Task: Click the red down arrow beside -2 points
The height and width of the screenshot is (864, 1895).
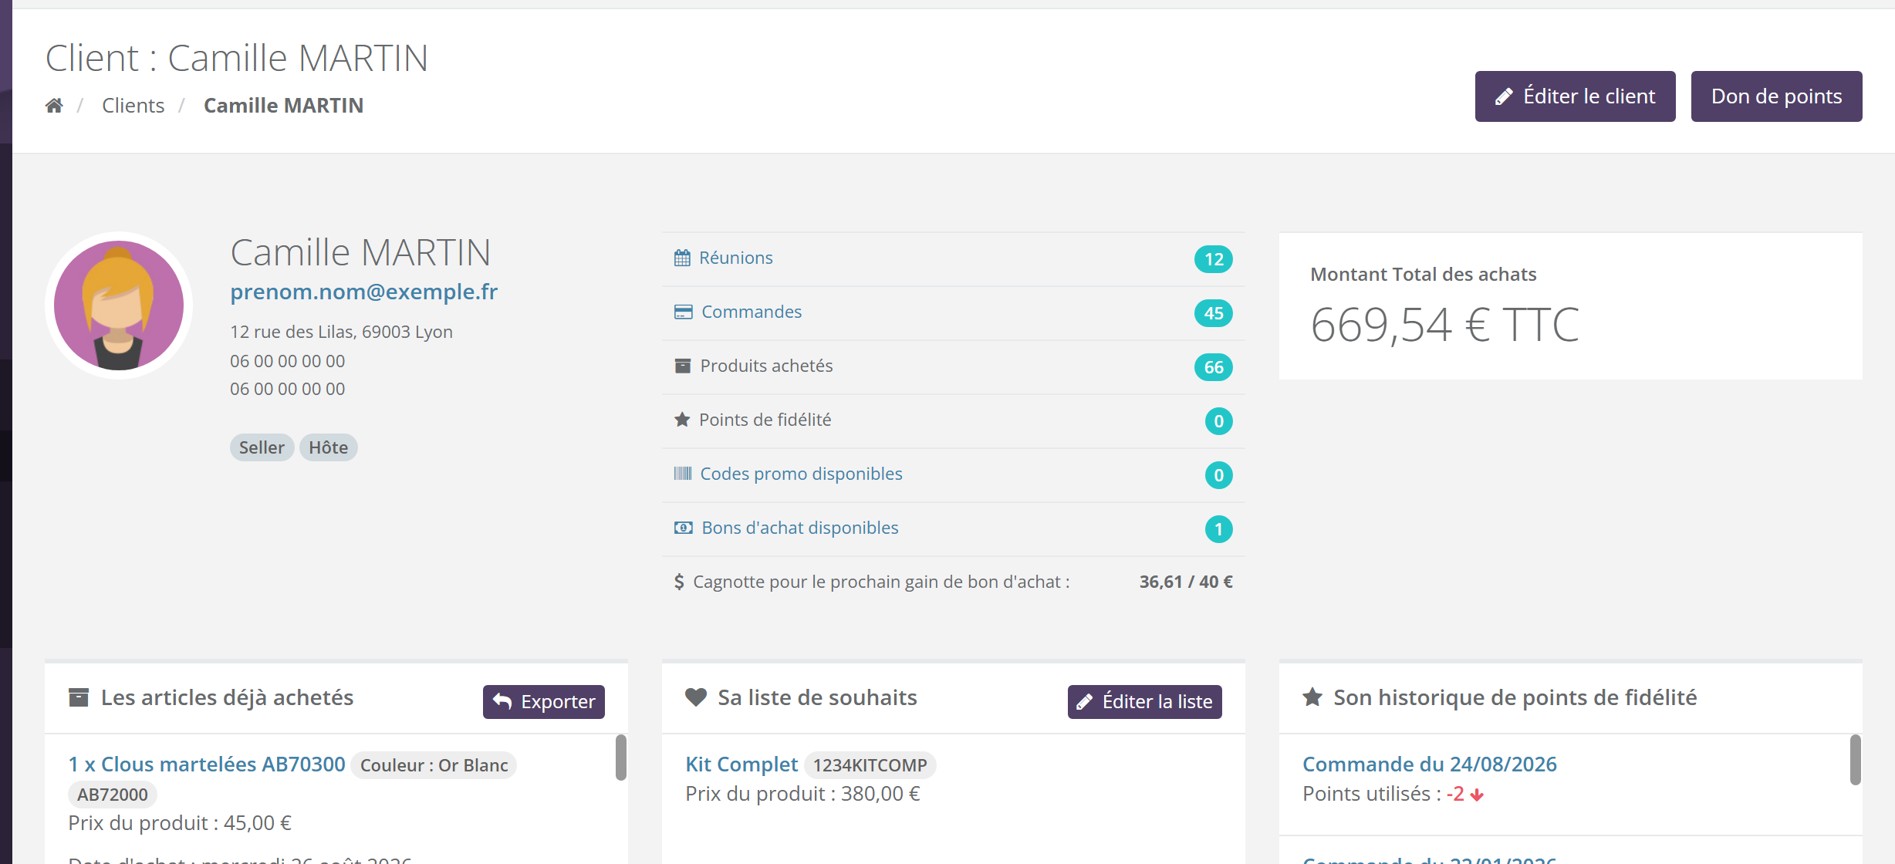Action: [1477, 795]
